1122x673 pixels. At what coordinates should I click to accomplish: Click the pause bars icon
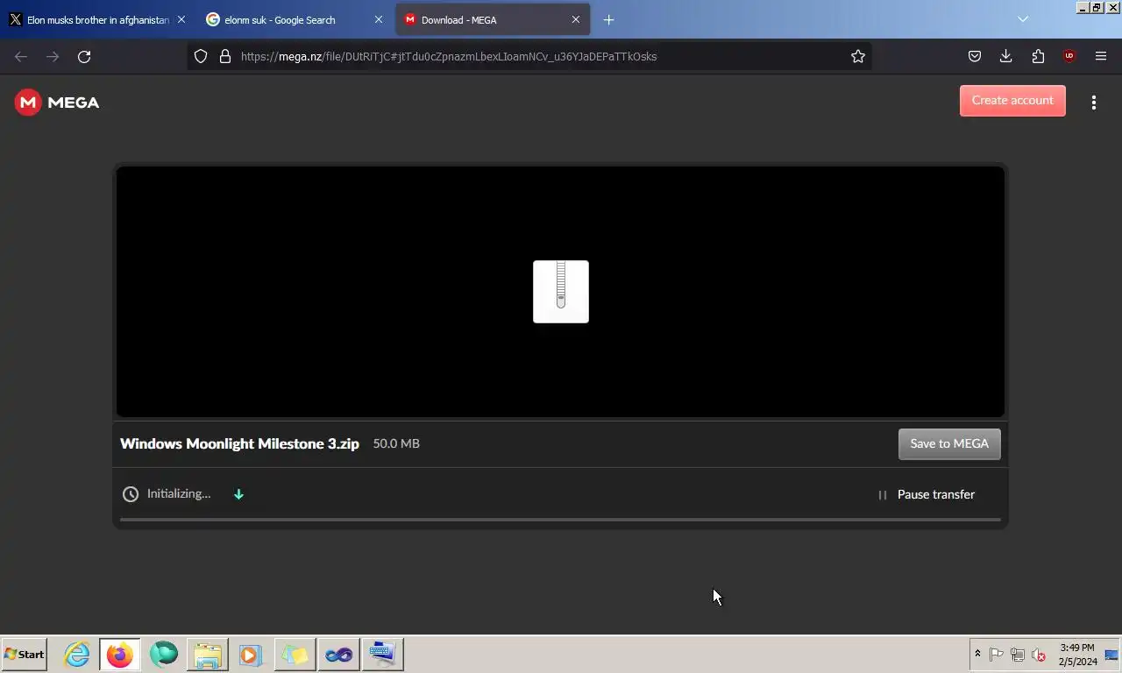point(883,495)
